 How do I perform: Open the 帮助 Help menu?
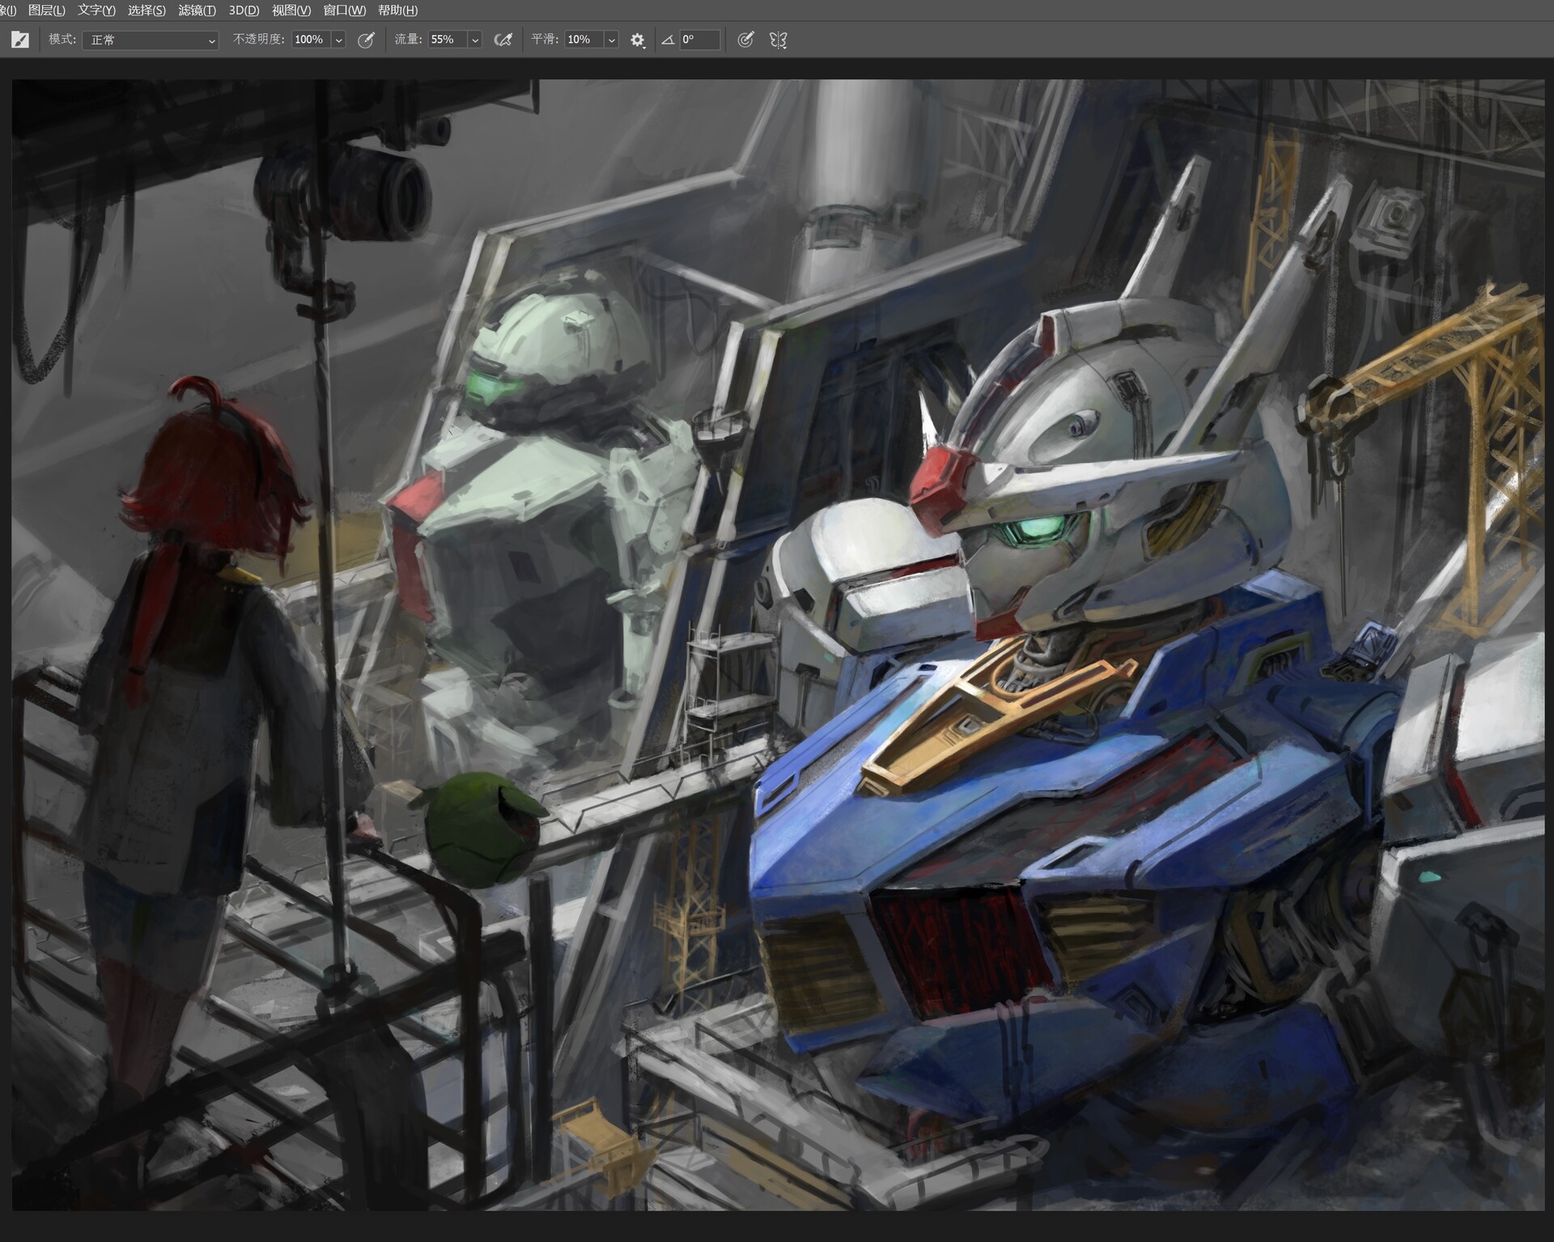pos(396,11)
